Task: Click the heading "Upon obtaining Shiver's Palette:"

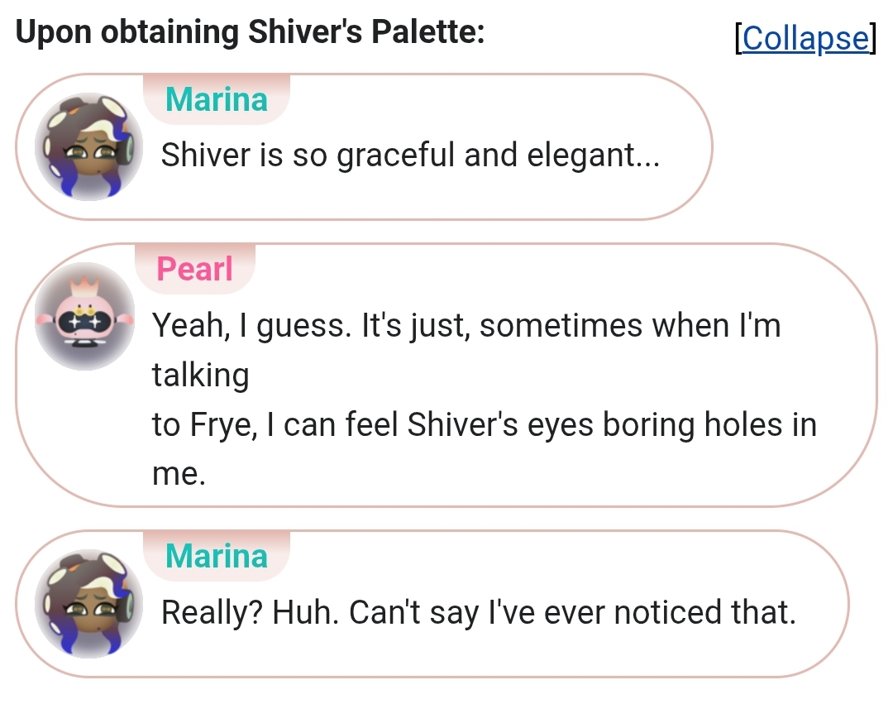Action: (250, 31)
